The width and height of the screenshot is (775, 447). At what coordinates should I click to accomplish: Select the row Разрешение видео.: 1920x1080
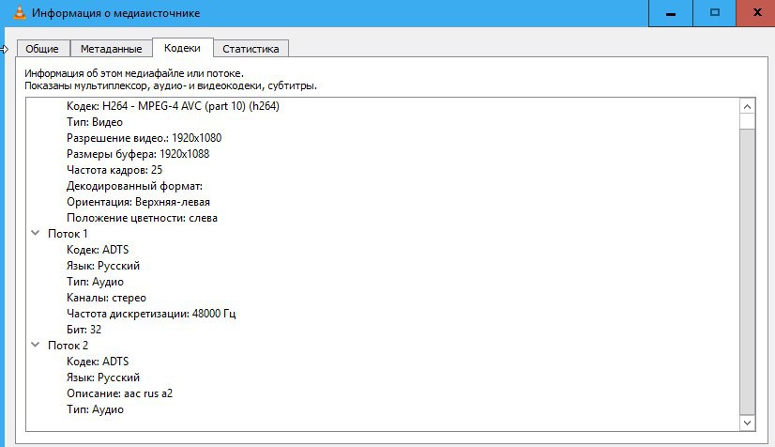click(144, 137)
